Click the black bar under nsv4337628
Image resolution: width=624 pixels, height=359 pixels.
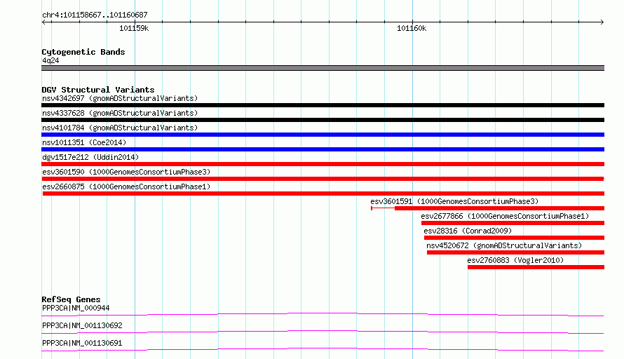pos(323,120)
